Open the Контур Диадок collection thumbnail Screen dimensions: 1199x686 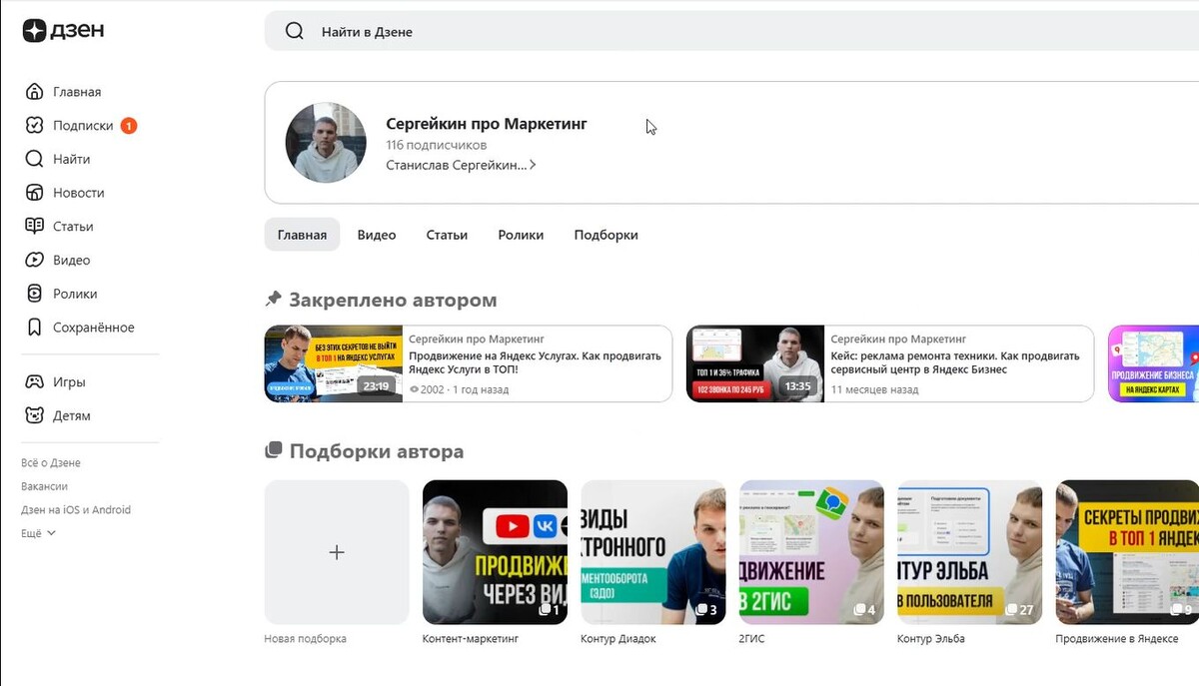653,552
